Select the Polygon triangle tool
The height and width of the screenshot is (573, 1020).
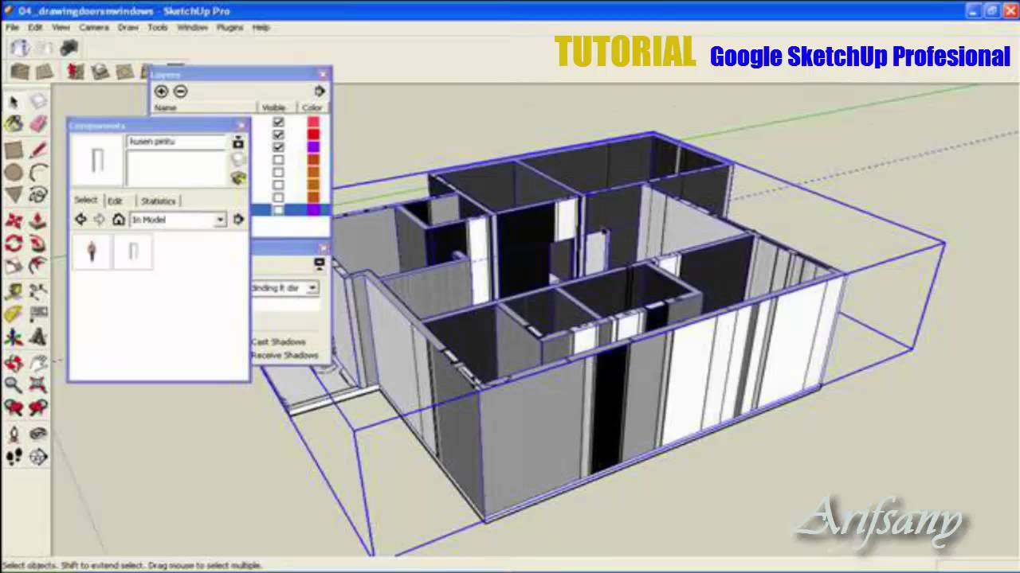14,194
